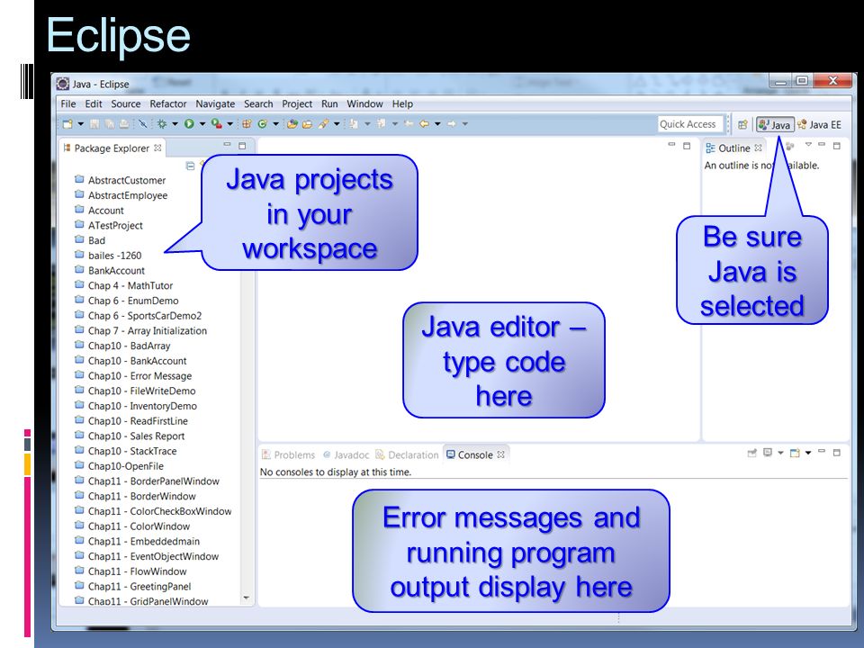This screenshot has width=864, height=648.
Task: Select the Java perspective button
Action: tap(775, 124)
